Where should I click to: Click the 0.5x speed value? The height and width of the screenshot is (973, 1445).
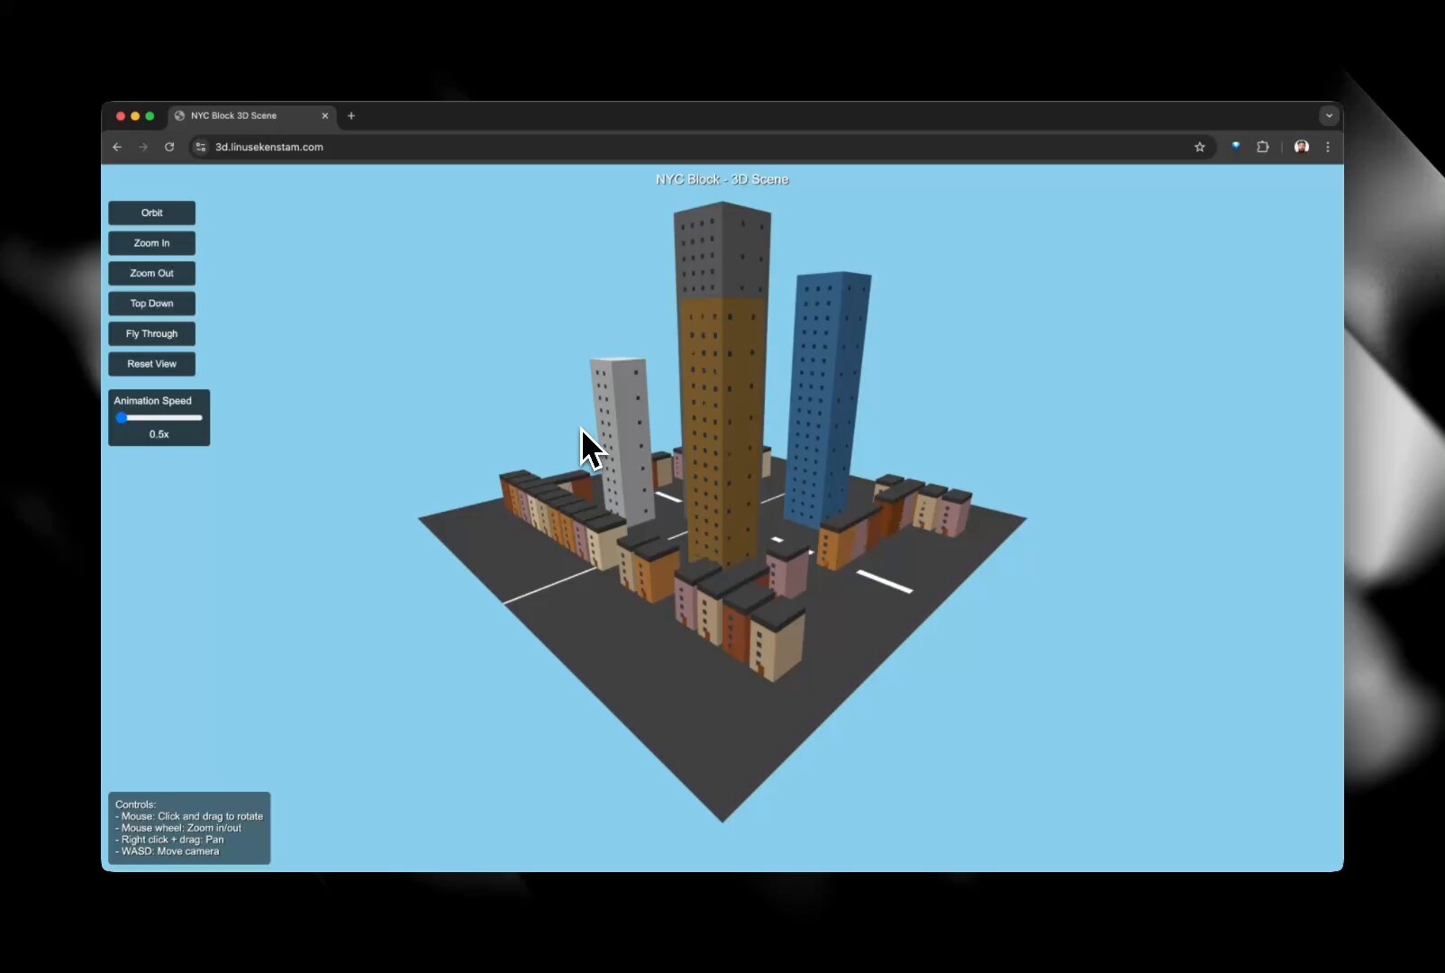(x=159, y=434)
